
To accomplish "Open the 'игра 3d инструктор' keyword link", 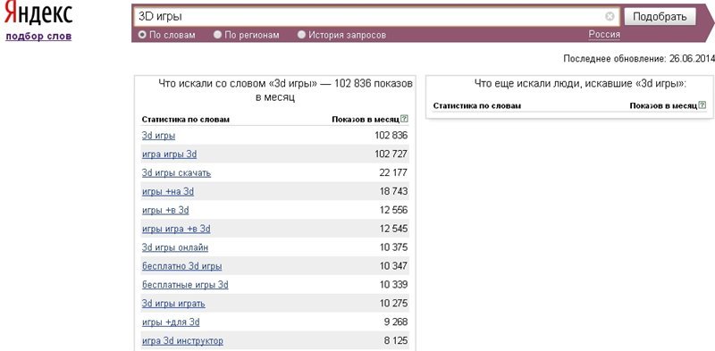I will coord(182,341).
